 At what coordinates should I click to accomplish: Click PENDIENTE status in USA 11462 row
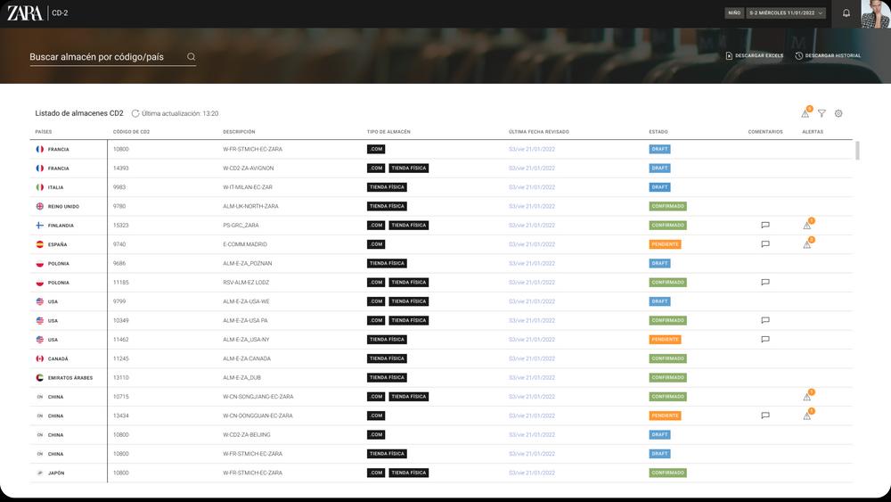click(x=665, y=340)
